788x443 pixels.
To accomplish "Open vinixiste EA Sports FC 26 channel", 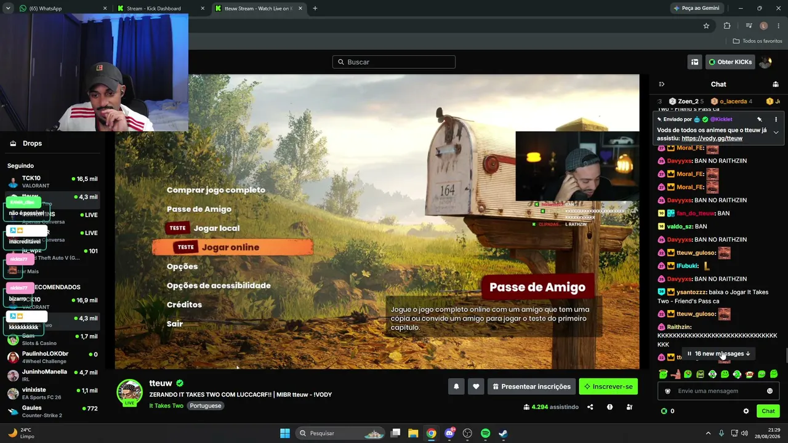I will coord(52,393).
